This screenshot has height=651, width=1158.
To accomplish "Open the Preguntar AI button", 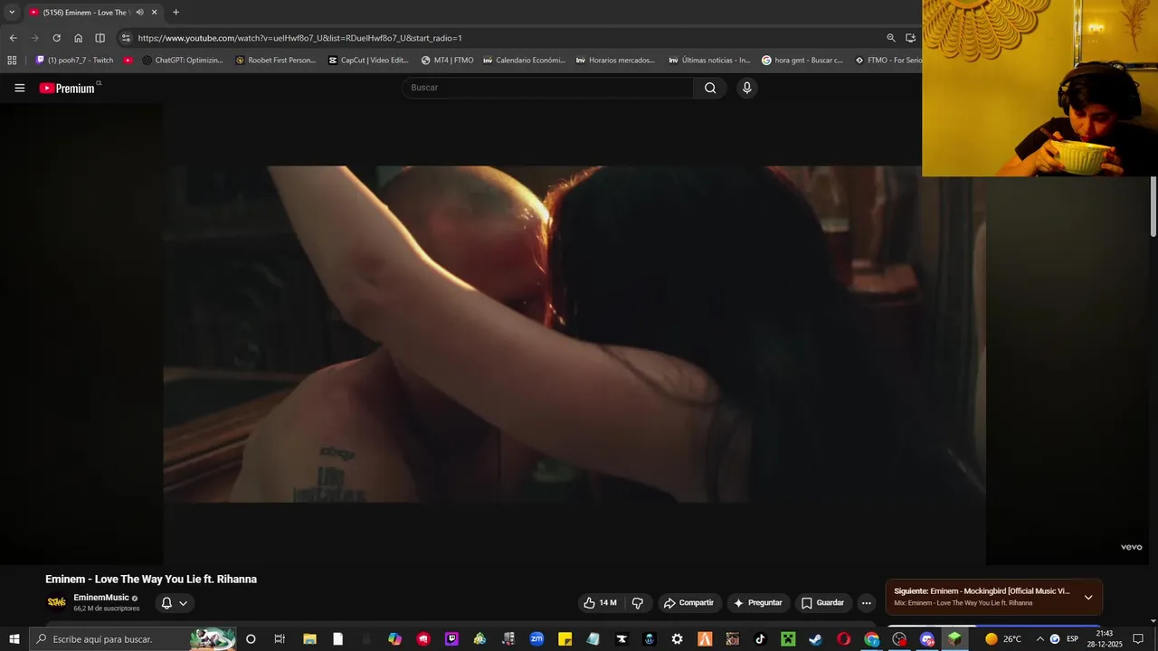I will (758, 603).
